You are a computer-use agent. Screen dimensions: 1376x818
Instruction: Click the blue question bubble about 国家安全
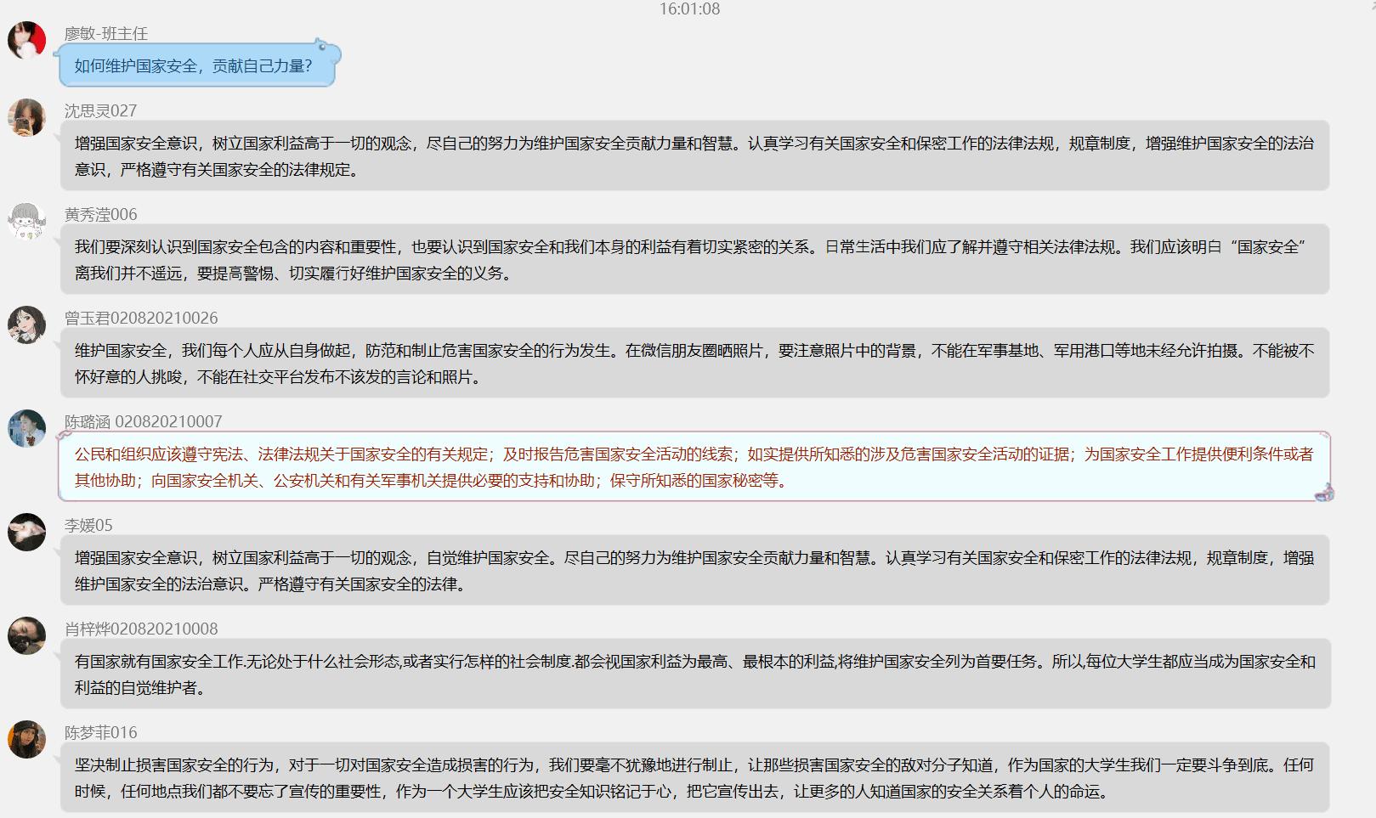(194, 66)
